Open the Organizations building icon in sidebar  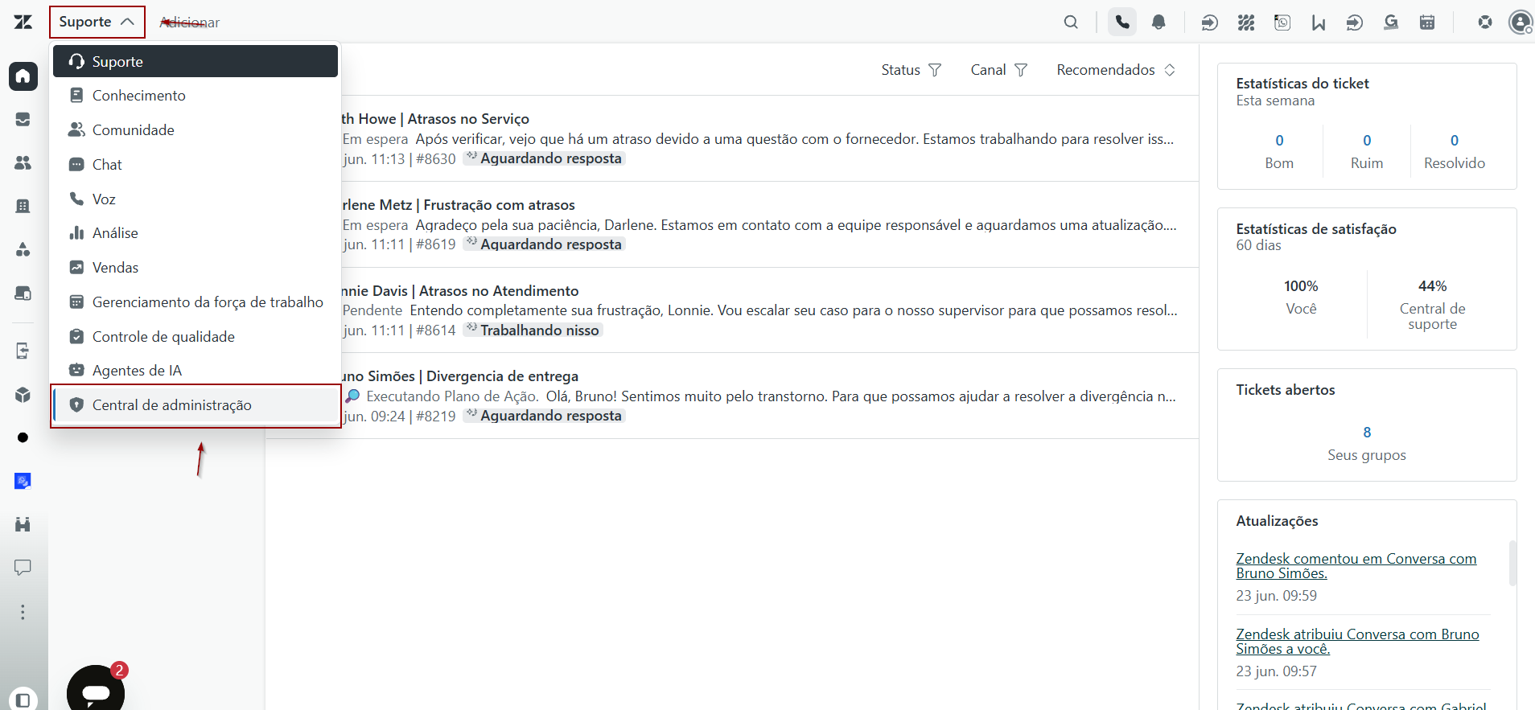[x=23, y=207]
